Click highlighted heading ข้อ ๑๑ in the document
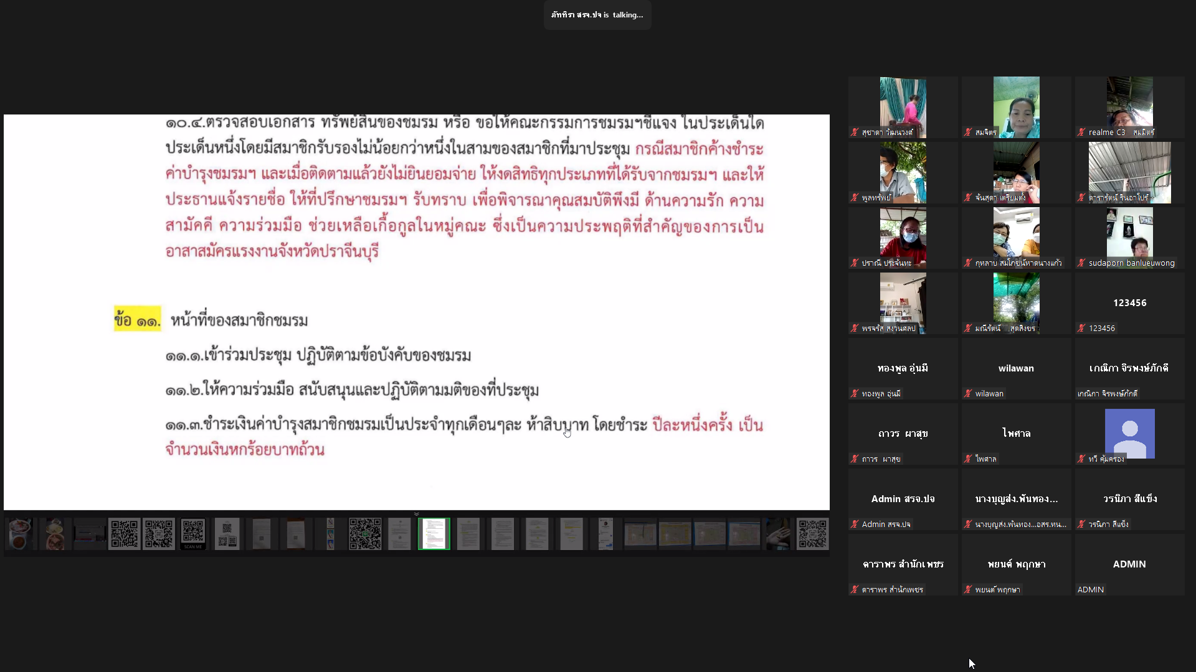 click(137, 320)
